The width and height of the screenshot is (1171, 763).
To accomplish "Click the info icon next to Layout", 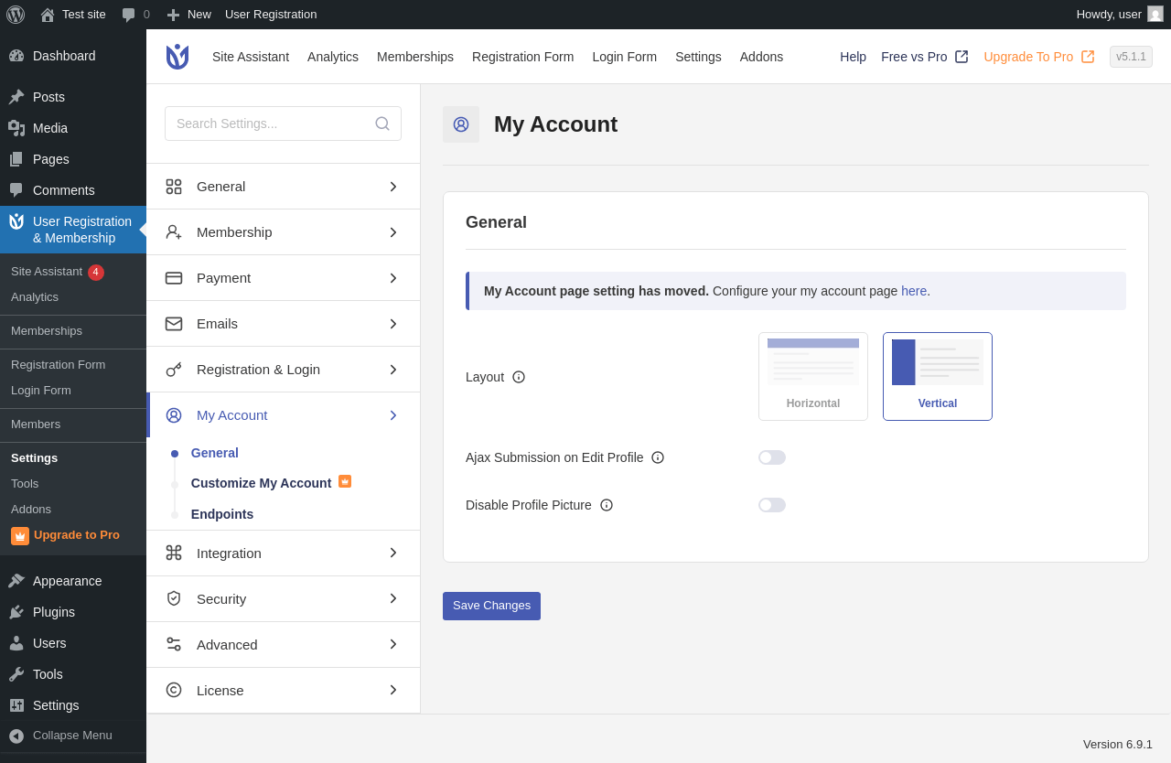I will pos(519,377).
